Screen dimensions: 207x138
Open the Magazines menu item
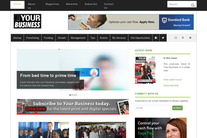tap(52, 4)
